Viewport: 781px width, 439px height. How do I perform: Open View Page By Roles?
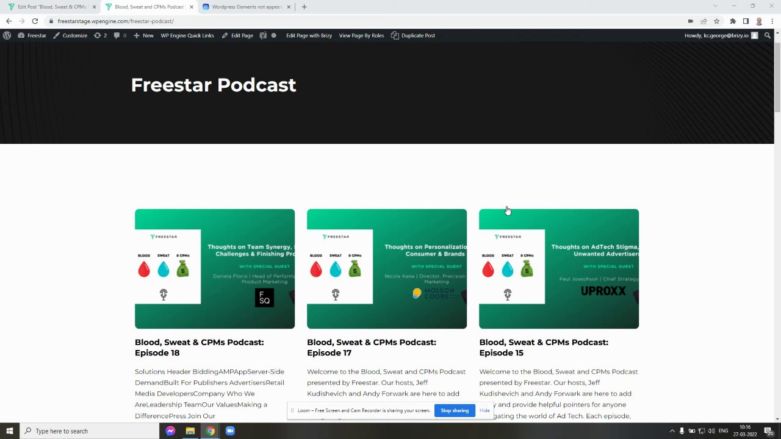coord(361,35)
